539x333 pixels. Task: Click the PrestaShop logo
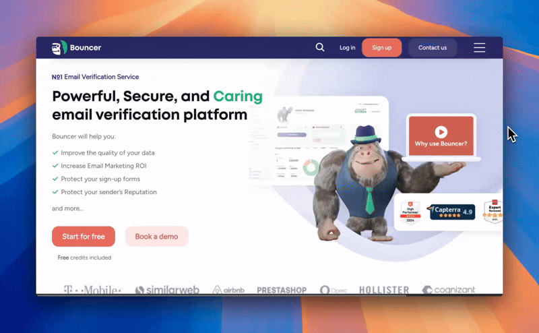[x=282, y=291]
